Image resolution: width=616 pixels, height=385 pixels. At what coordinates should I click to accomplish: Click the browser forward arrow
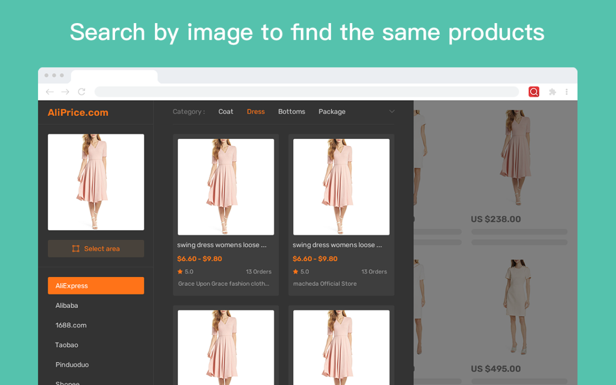tap(65, 92)
